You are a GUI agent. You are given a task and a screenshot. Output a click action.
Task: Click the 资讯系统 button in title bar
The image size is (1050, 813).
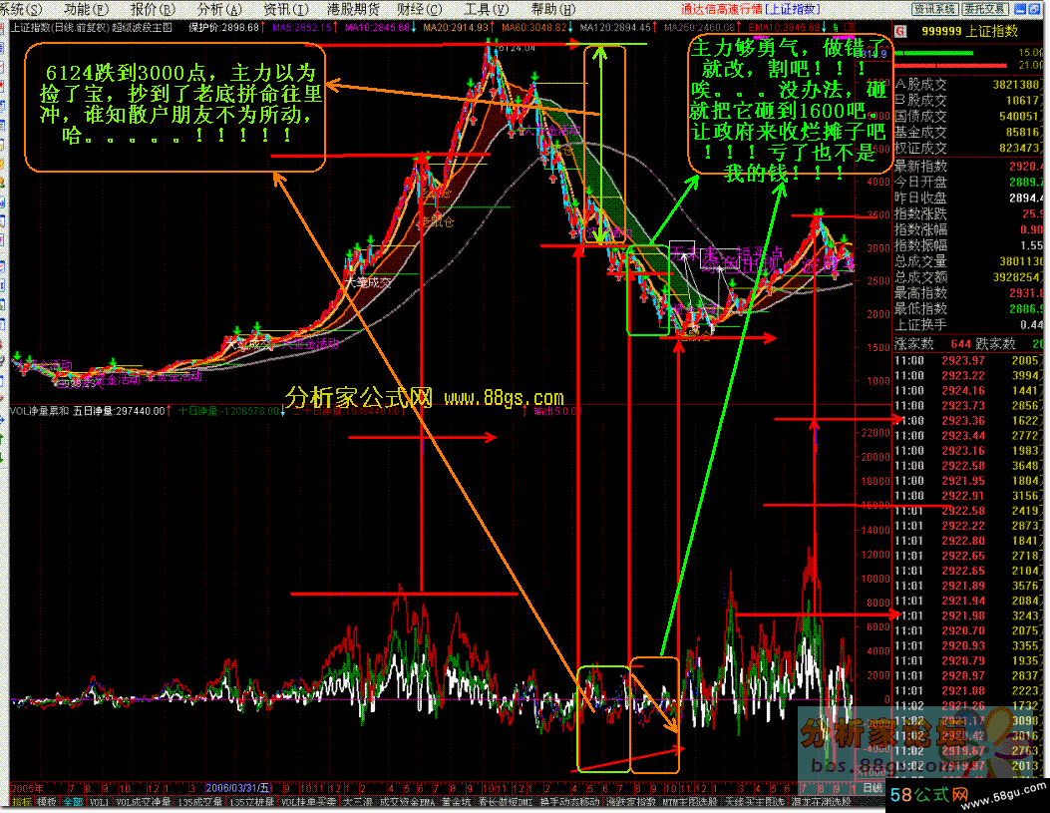[x=934, y=9]
